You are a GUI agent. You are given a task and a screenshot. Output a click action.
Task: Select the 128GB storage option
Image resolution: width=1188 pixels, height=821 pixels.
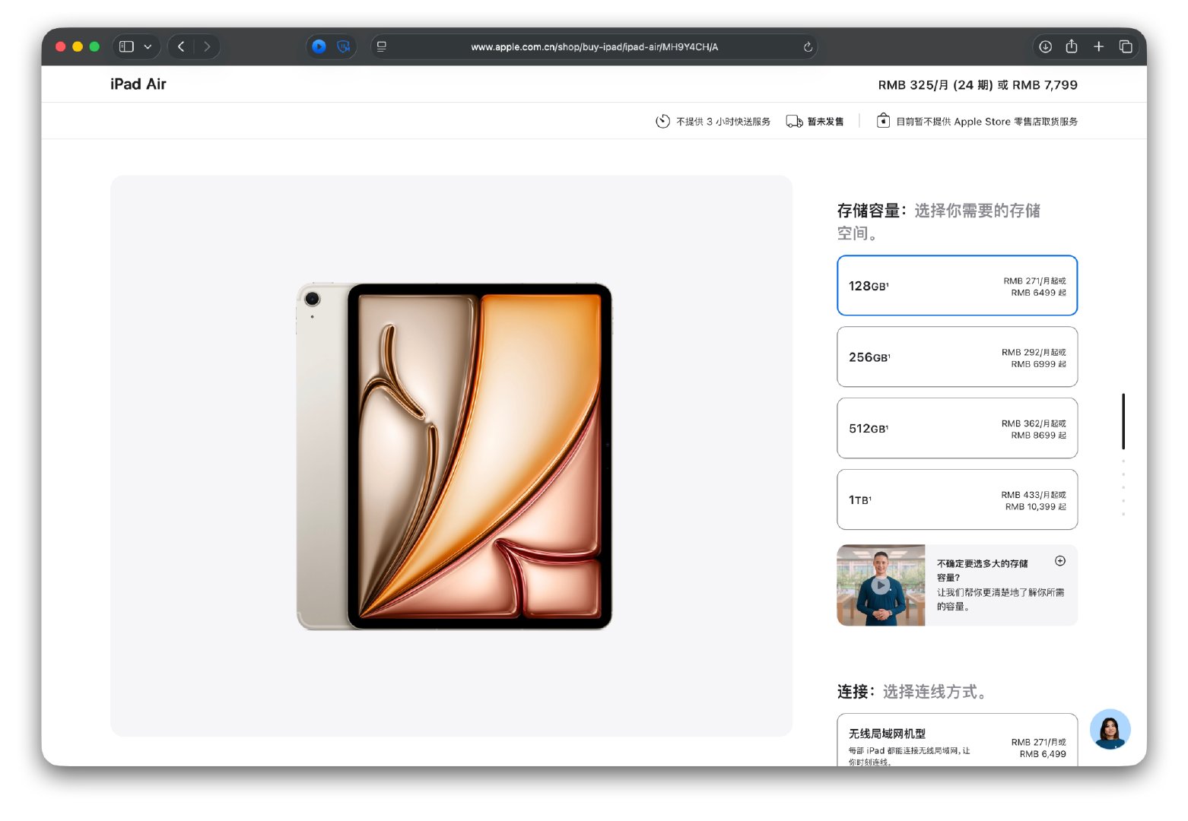click(957, 286)
